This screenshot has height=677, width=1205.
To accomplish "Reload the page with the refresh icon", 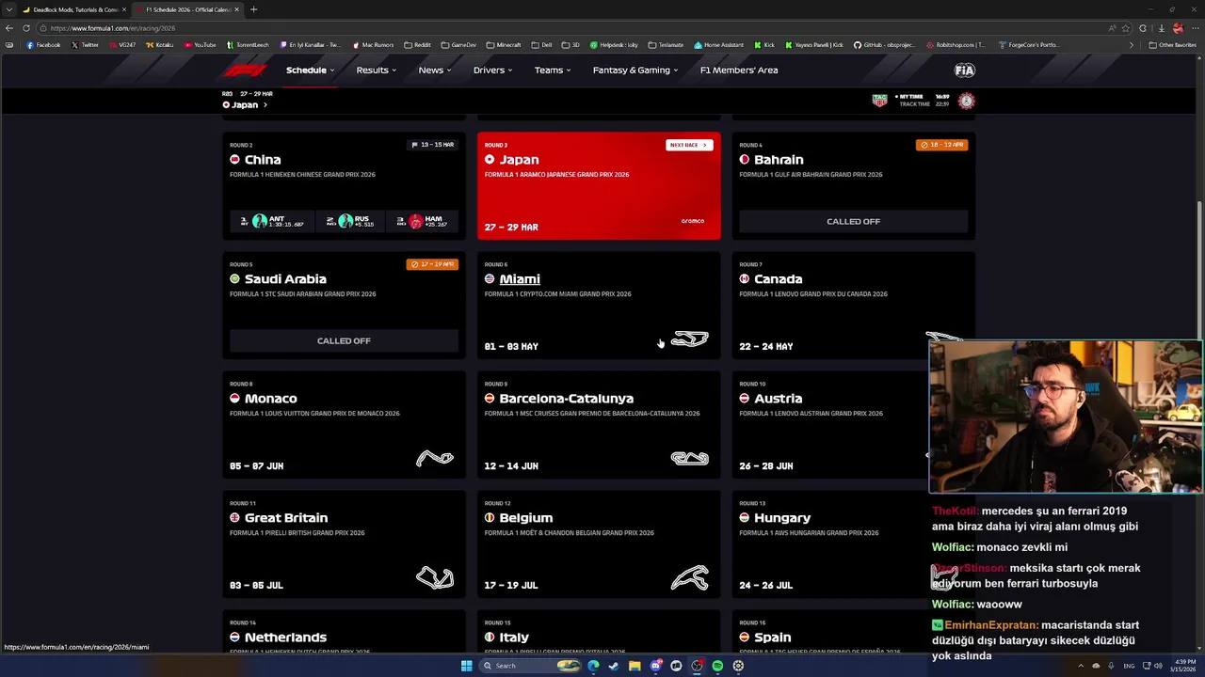I will click(28, 28).
